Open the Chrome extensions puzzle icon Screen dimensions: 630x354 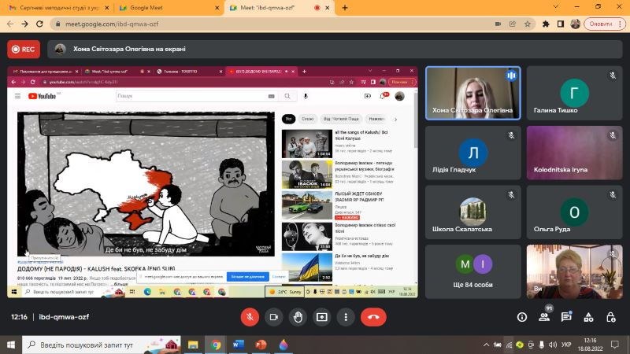(x=546, y=24)
